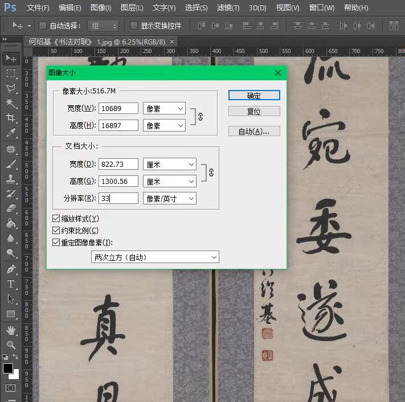
Task: Click the 自动(A)... button
Action: pos(254,131)
